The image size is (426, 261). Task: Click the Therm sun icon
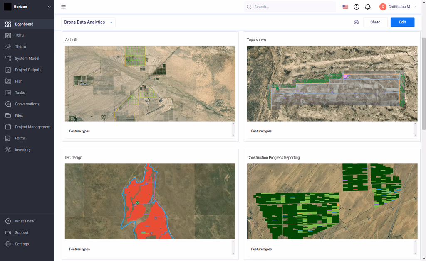click(x=8, y=46)
